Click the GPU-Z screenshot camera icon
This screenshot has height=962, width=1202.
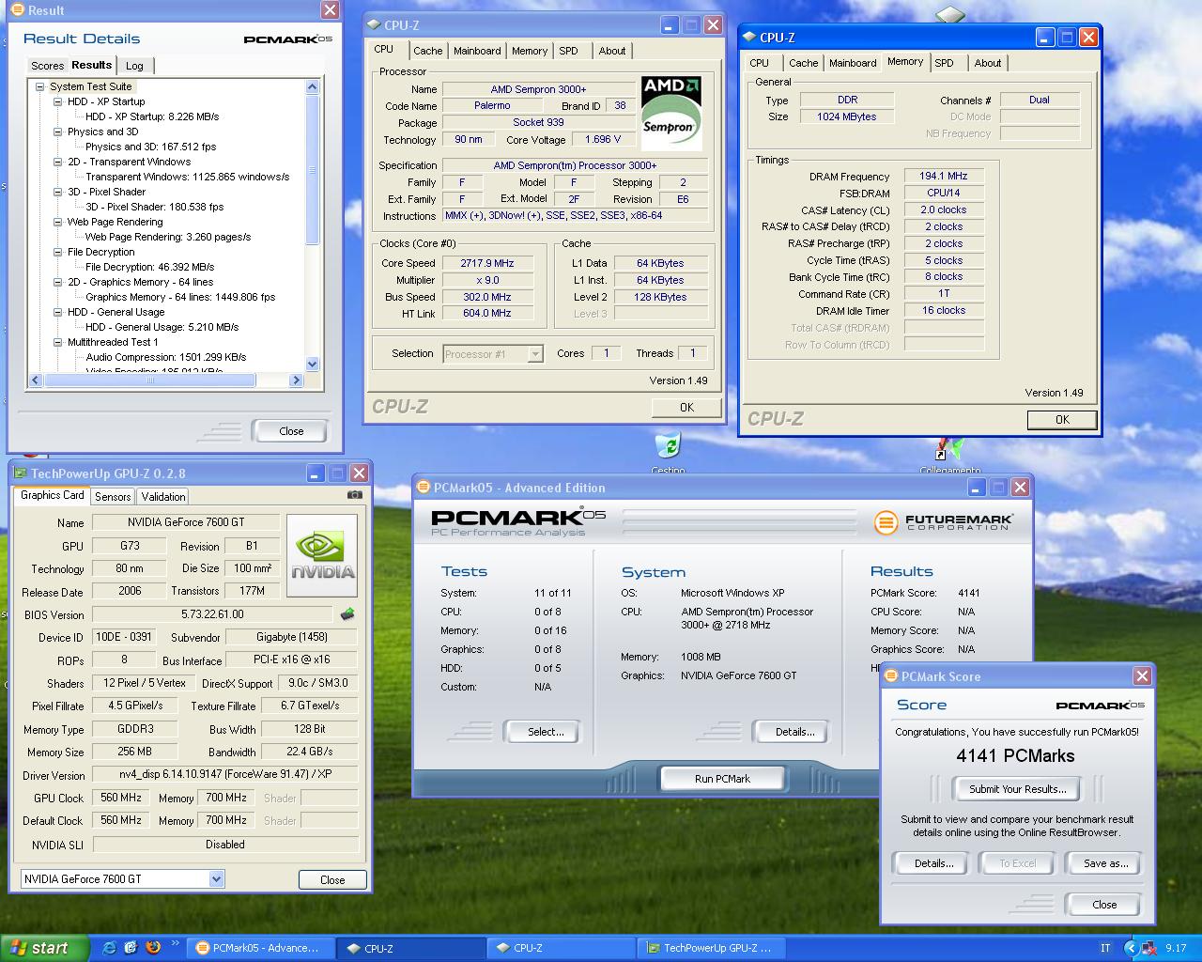pos(354,495)
